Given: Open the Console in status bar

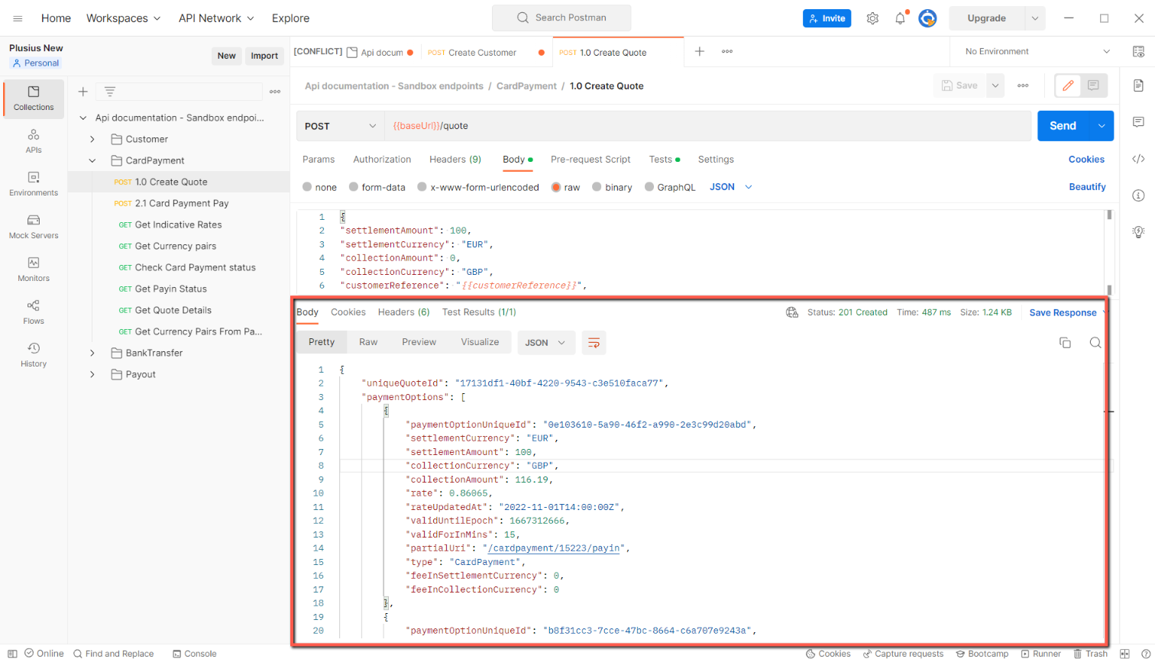Looking at the screenshot, I should [194, 654].
